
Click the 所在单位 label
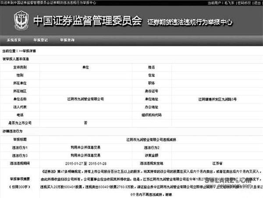pos(20,83)
